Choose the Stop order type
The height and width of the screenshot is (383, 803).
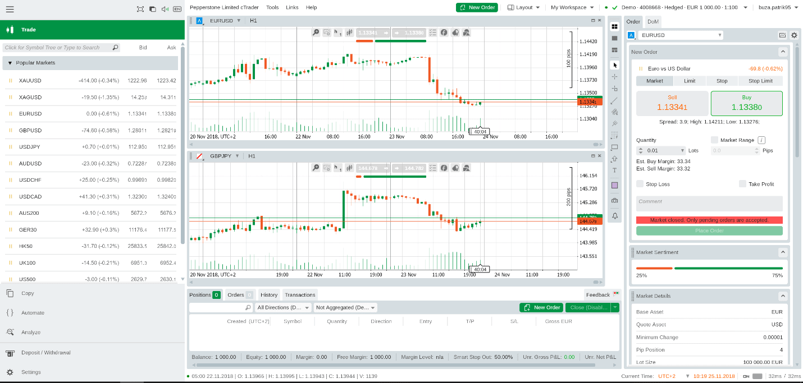coord(722,81)
